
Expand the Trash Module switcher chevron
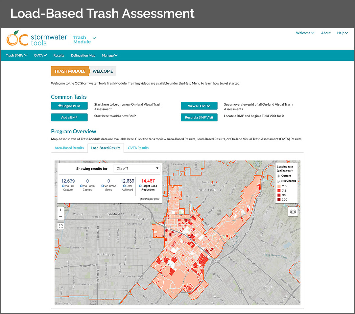pos(94,38)
